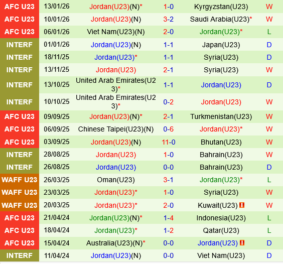This screenshot has height=264, width=283.
Task: Open United Arab Emirates(U23) on the 10/10/25 row
Action: 116,102
